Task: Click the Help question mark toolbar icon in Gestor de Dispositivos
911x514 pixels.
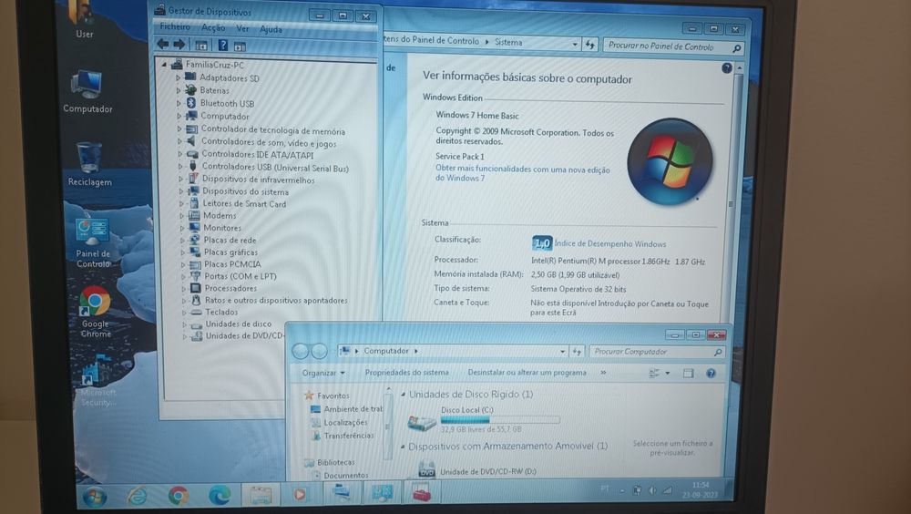Action: [x=222, y=45]
